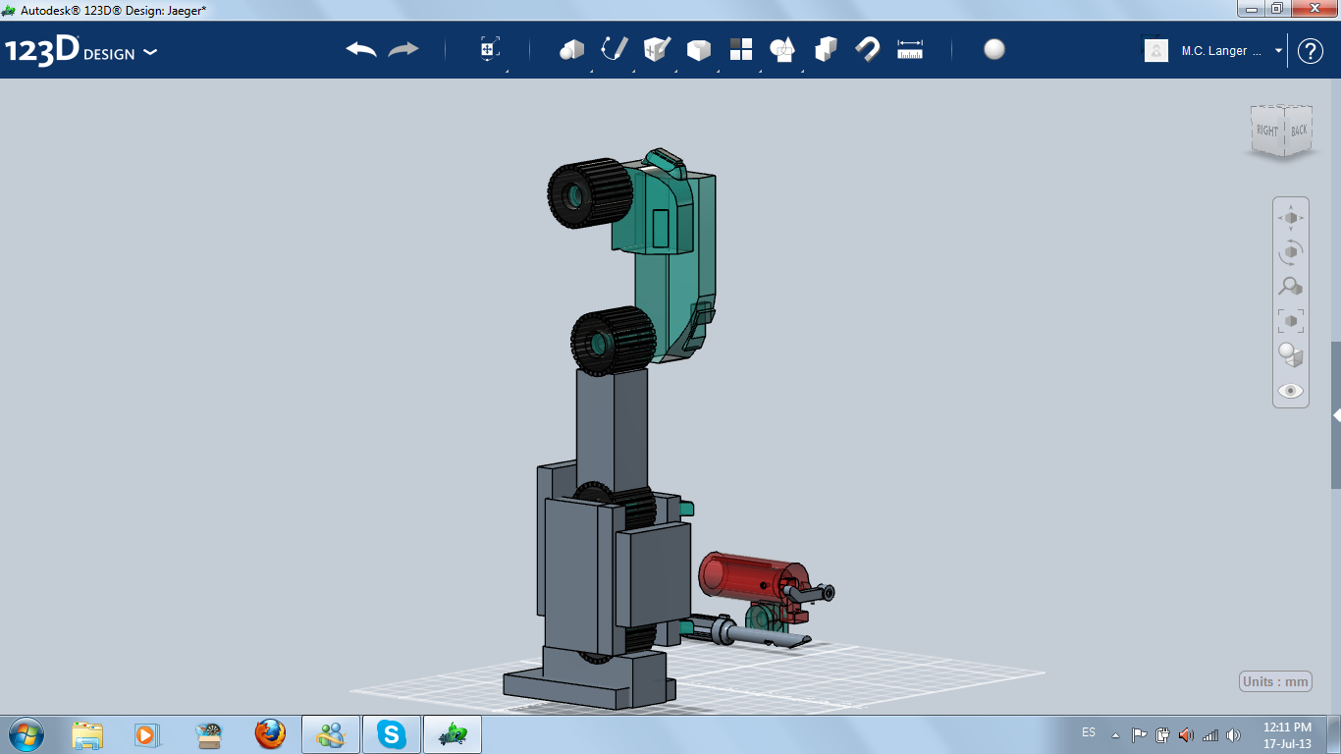
Task: Open the Construct tool
Action: click(657, 49)
